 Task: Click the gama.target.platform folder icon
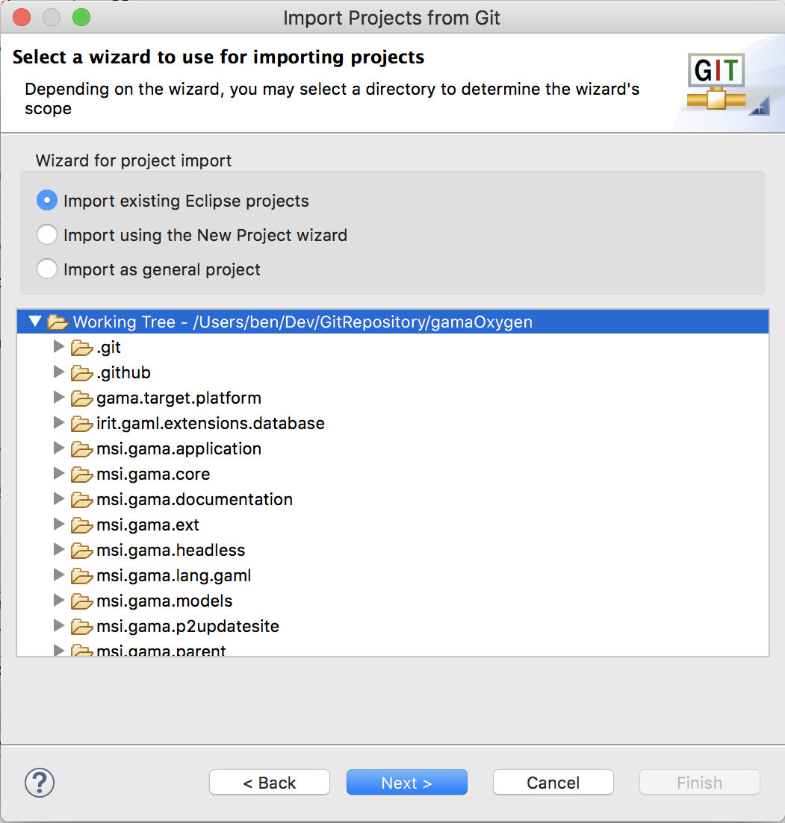[82, 398]
